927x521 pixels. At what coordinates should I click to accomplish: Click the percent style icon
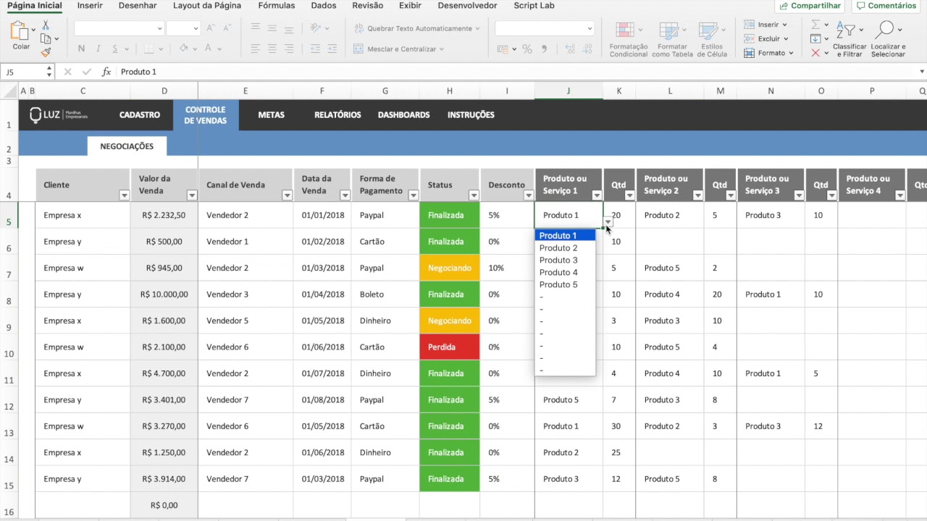tap(527, 49)
